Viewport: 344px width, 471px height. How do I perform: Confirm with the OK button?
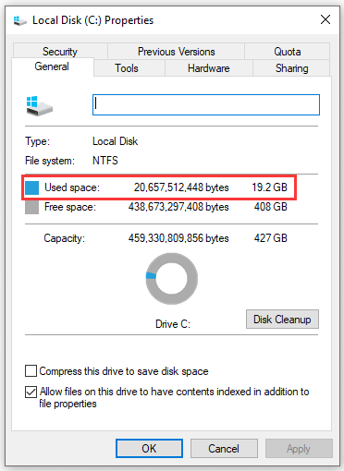pos(149,449)
